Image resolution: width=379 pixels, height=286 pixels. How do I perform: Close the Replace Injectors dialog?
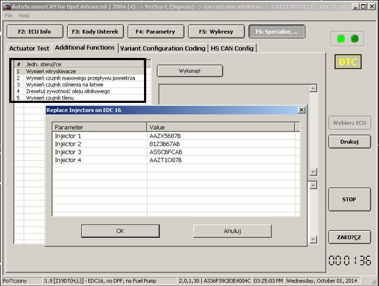pyautogui.click(x=301, y=110)
